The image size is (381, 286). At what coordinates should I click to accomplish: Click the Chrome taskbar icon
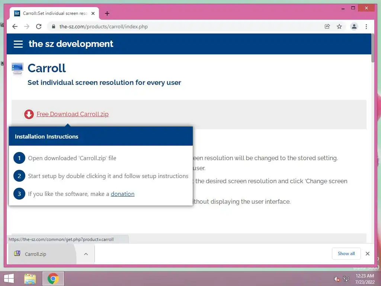53,279
